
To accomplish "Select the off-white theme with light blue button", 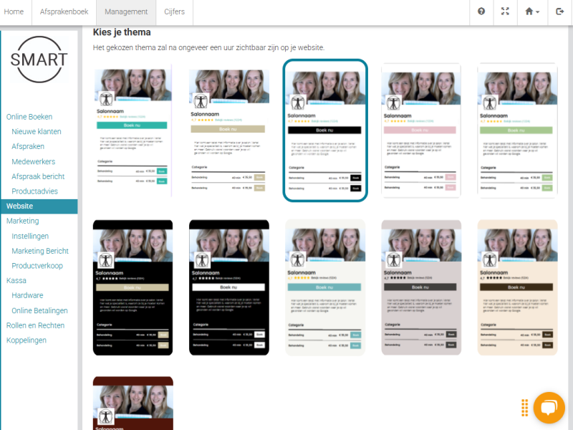I will (x=325, y=287).
